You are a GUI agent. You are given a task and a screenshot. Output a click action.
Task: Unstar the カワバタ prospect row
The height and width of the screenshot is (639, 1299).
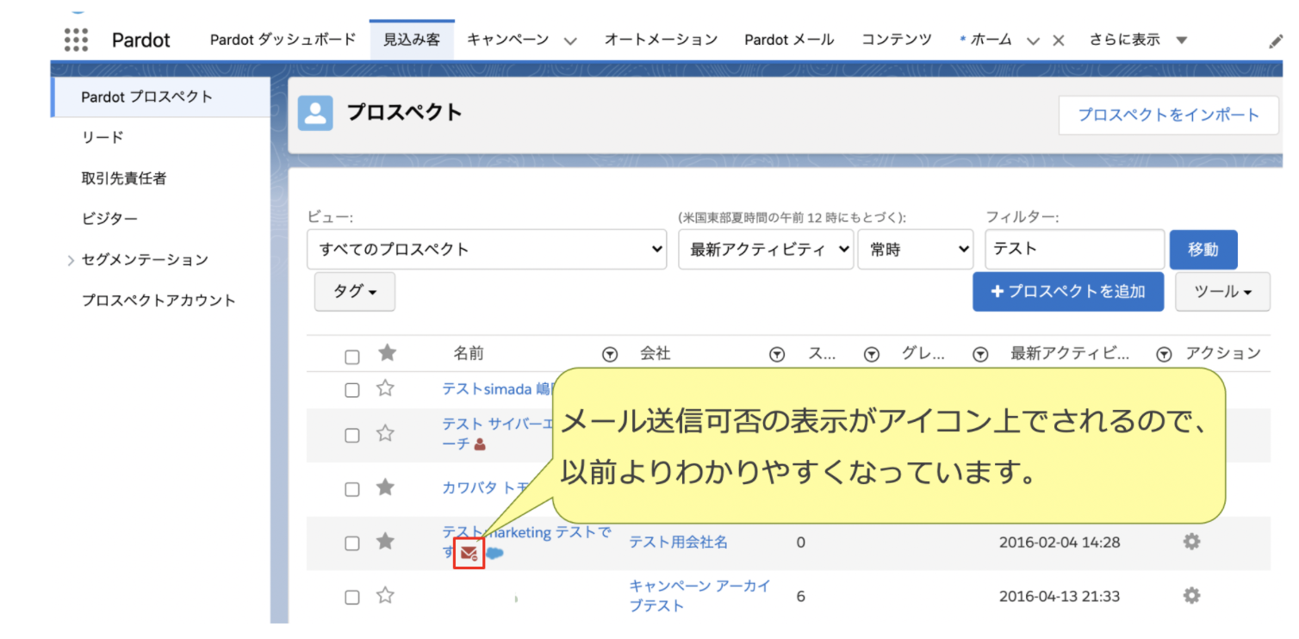pos(385,487)
